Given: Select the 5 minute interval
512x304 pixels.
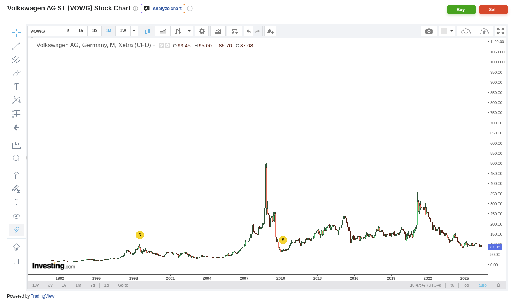Looking at the screenshot, I should (x=68, y=31).
